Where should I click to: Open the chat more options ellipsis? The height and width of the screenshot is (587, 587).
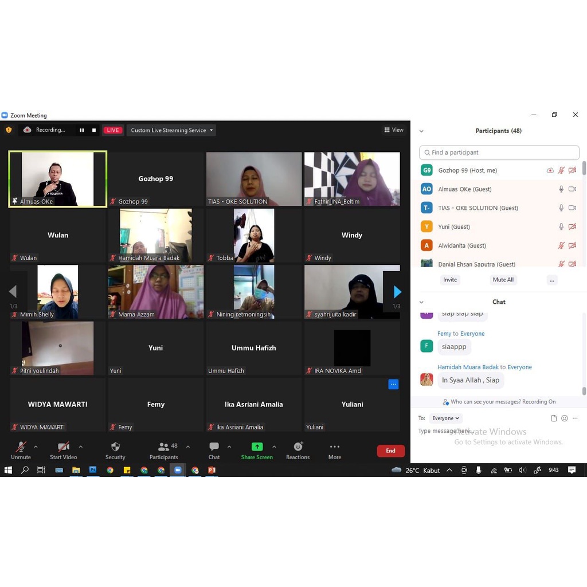click(x=575, y=418)
